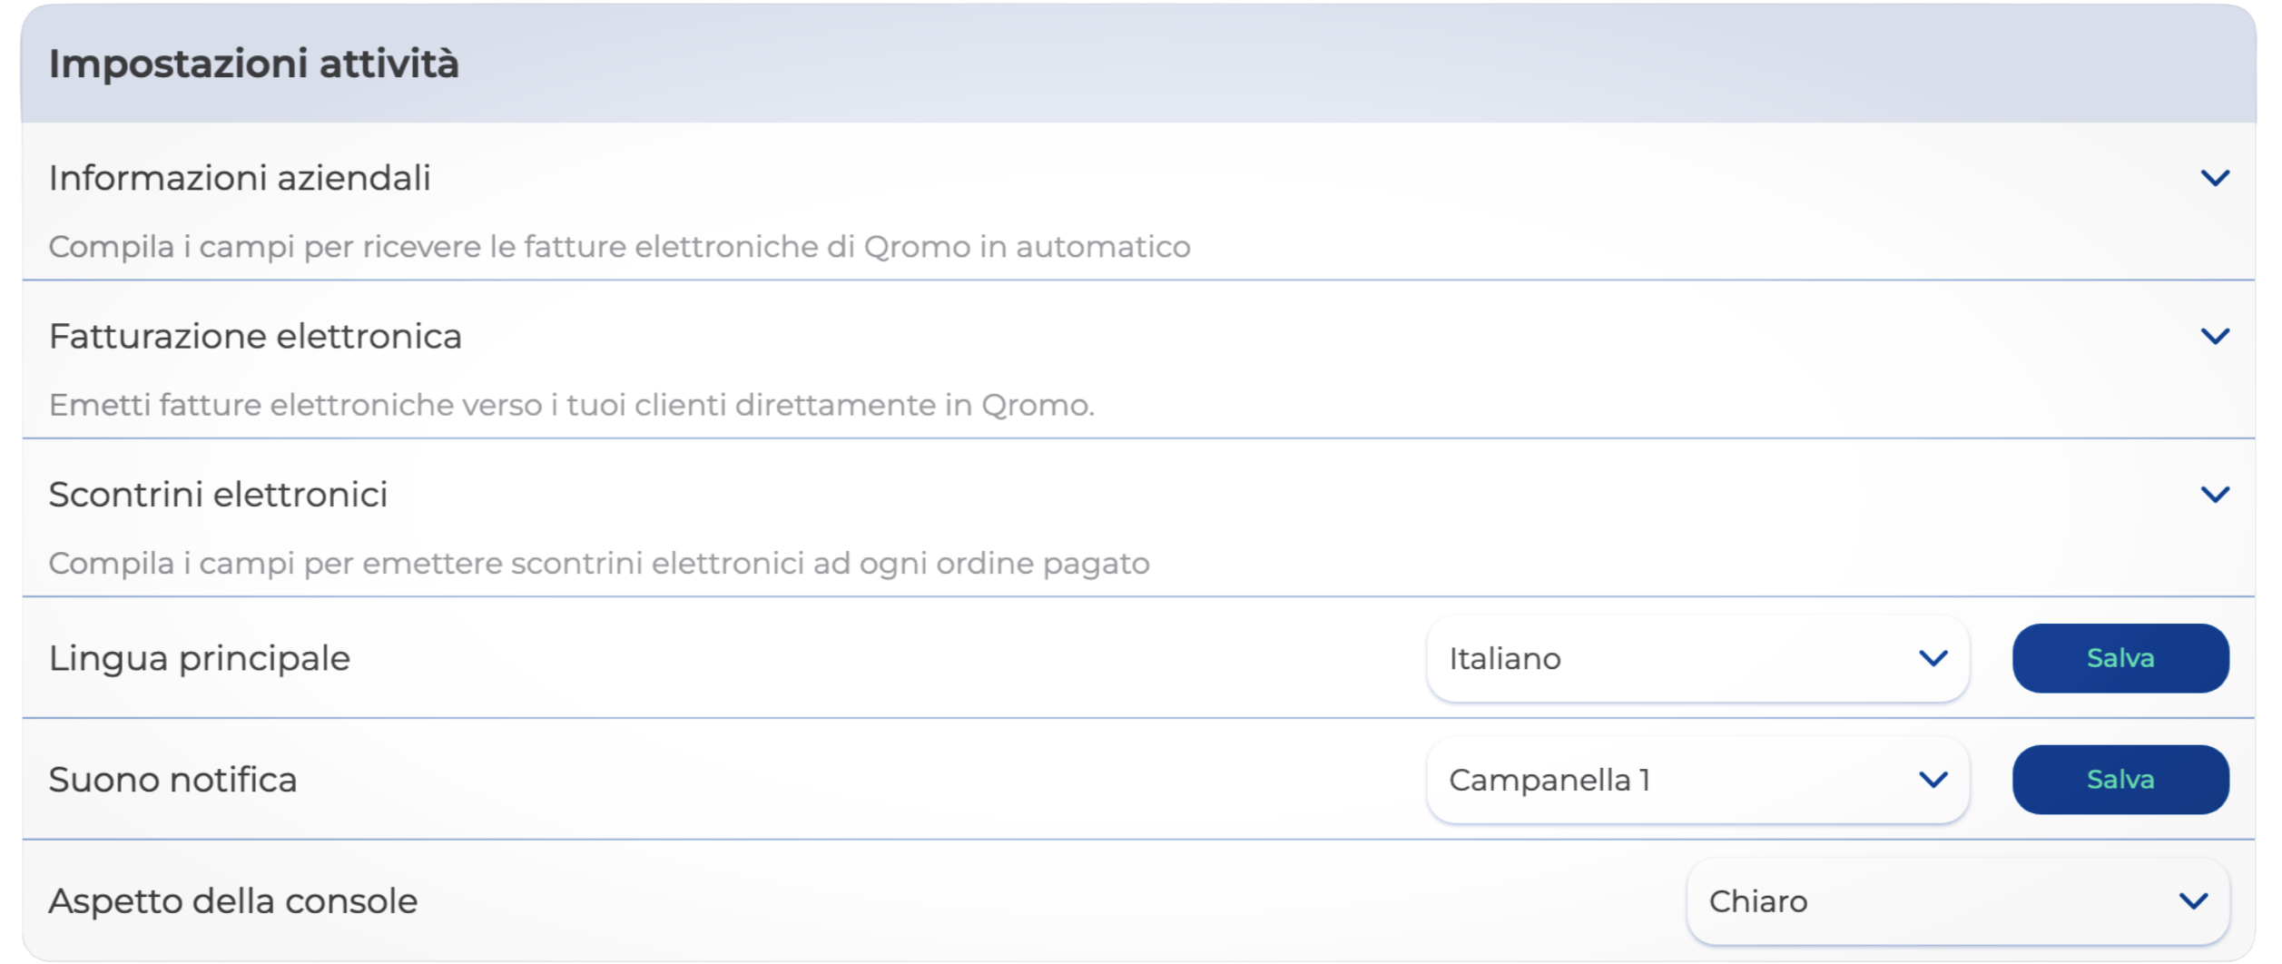
Task: Click the Fatturazione elettronica section title
Action: 255,337
